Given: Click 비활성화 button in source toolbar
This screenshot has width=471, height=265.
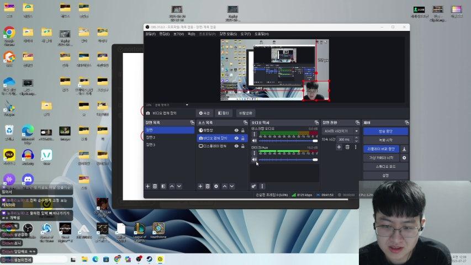Looking at the screenshot, I should point(245,113).
